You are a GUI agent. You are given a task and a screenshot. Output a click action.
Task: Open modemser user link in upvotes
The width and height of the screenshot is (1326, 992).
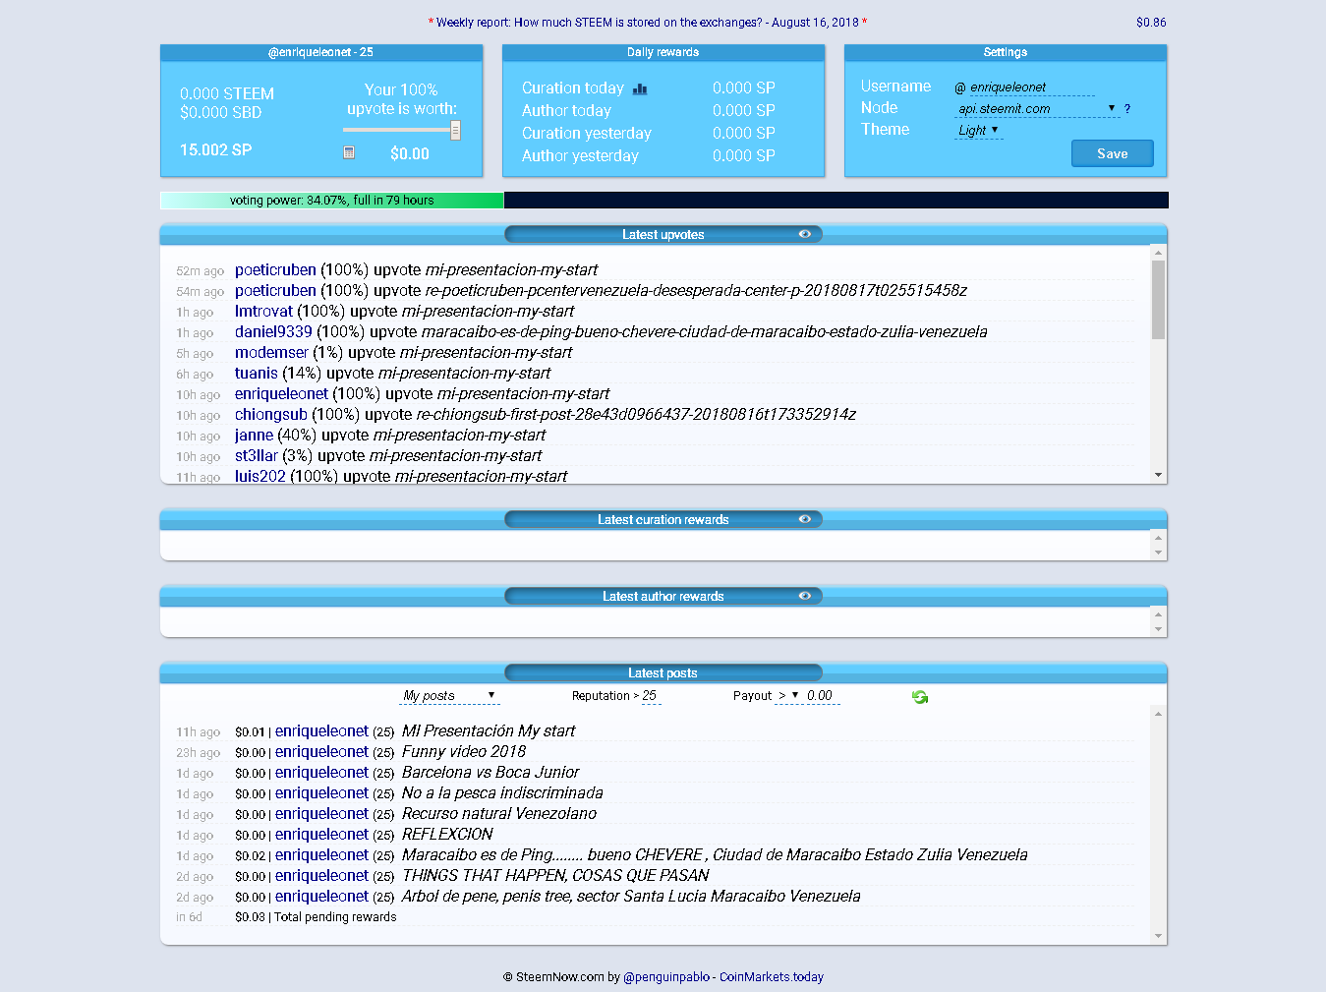[271, 352]
